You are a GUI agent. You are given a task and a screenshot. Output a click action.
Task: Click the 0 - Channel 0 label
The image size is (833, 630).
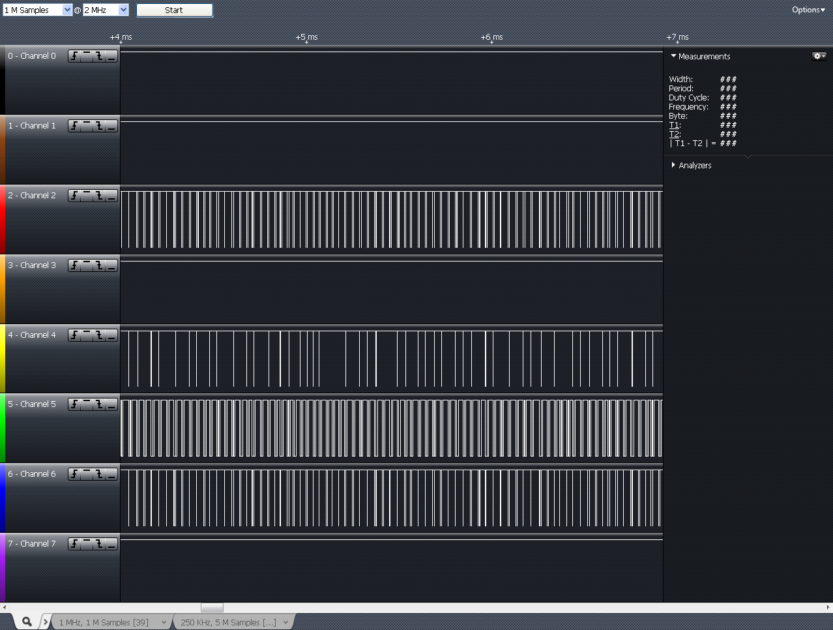pos(32,56)
